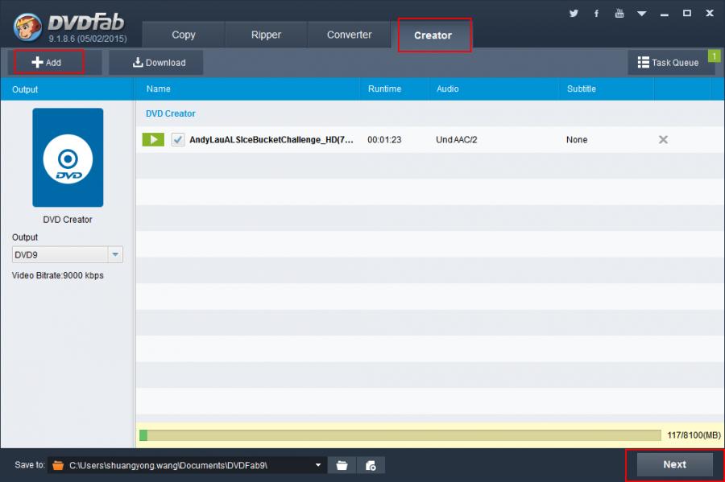Screen dimensions: 725x482
Task: Click the Subtitle column header
Action: [x=581, y=89]
